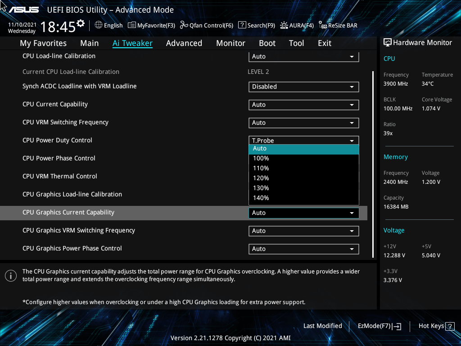Image resolution: width=461 pixels, height=346 pixels.
Task: Select the Ai Tweaker tab
Action: click(132, 43)
